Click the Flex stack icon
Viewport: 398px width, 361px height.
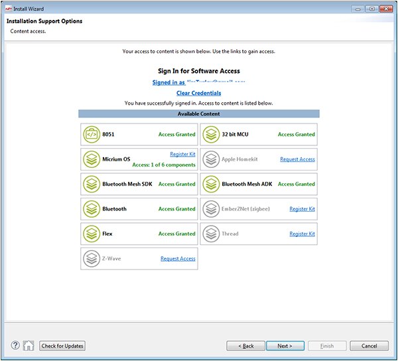[x=92, y=234]
